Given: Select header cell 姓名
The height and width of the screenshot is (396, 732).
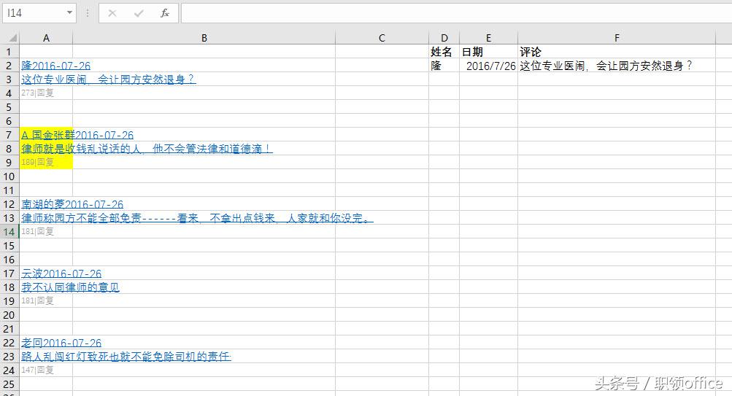Looking at the screenshot, I should pos(444,52).
